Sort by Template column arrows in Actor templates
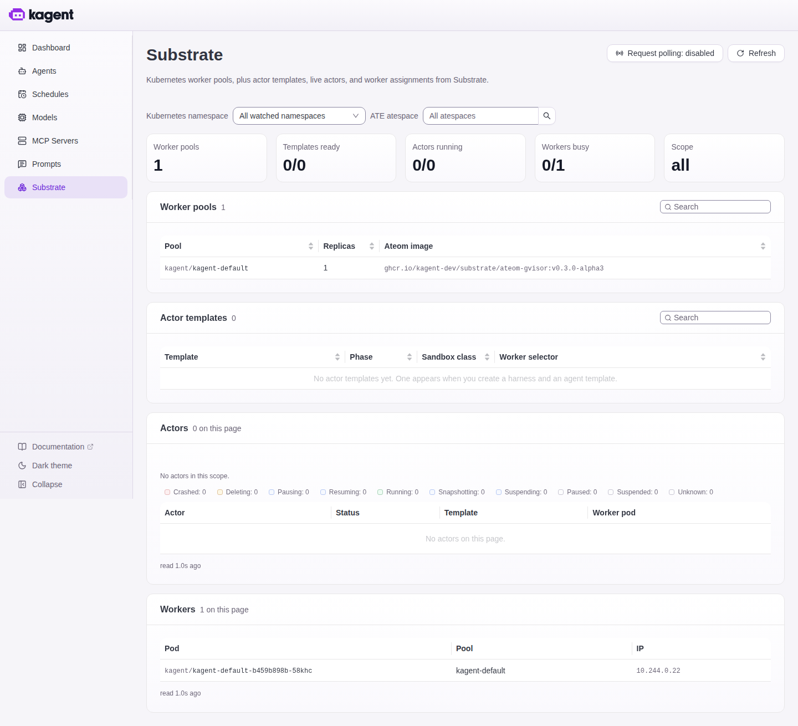The height and width of the screenshot is (726, 798). (x=337, y=357)
